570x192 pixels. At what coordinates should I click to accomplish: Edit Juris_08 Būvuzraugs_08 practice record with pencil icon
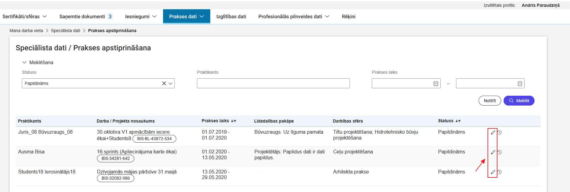[x=493, y=132]
